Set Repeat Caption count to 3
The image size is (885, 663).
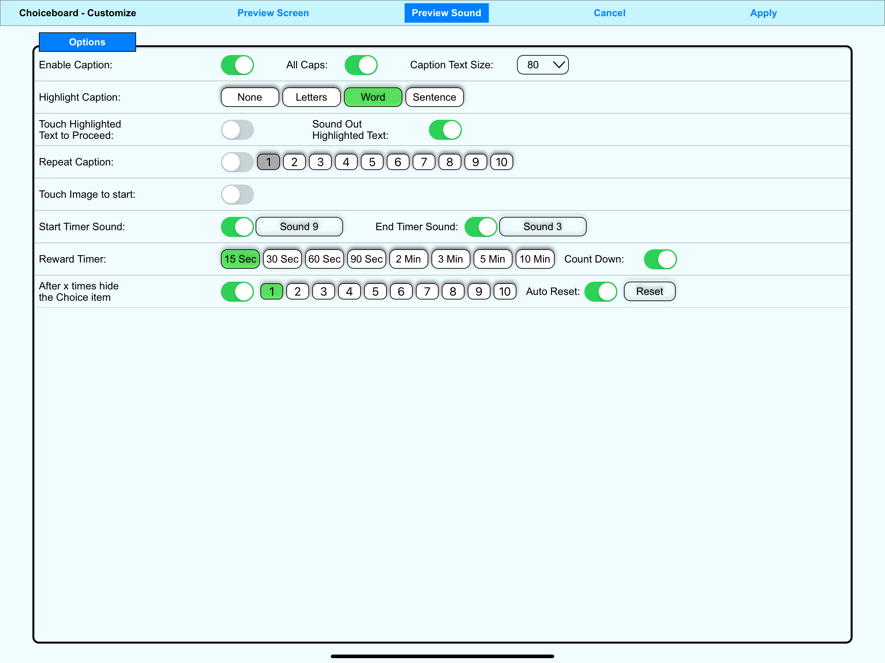320,162
